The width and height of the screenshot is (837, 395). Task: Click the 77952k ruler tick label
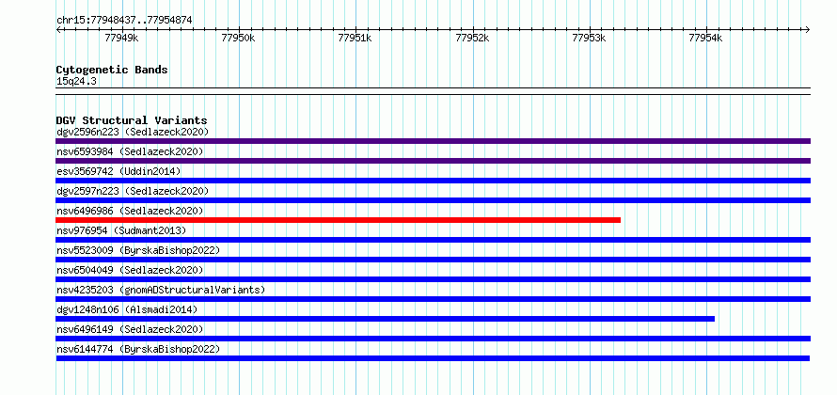point(472,38)
